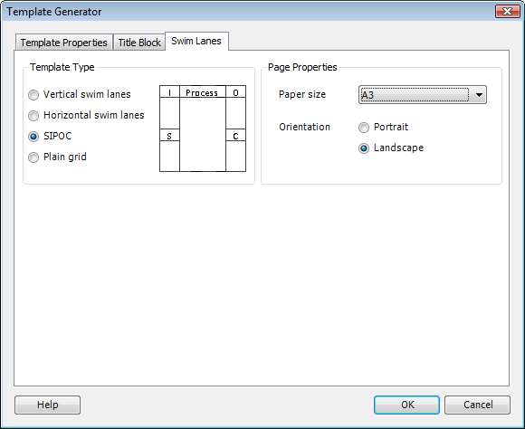The image size is (525, 429).
Task: Open the Paper size dropdown arrow
Action: [479, 95]
